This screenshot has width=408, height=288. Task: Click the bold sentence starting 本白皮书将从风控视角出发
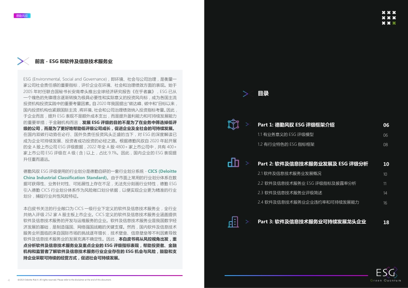[x=100, y=249]
